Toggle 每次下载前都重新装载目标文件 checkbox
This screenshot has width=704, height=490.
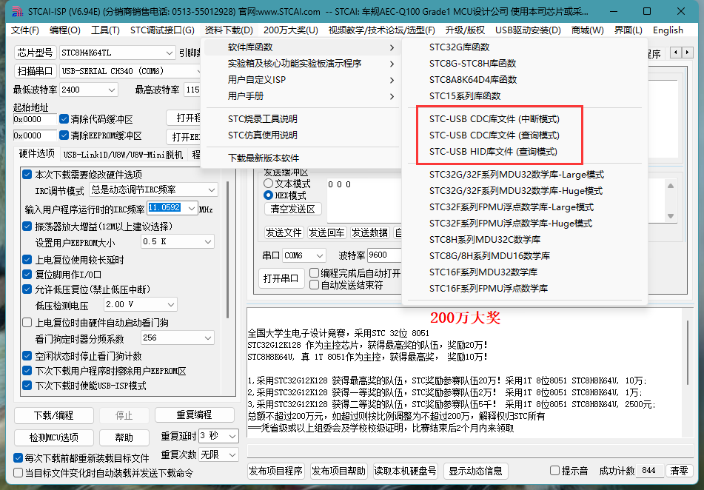click(18, 458)
